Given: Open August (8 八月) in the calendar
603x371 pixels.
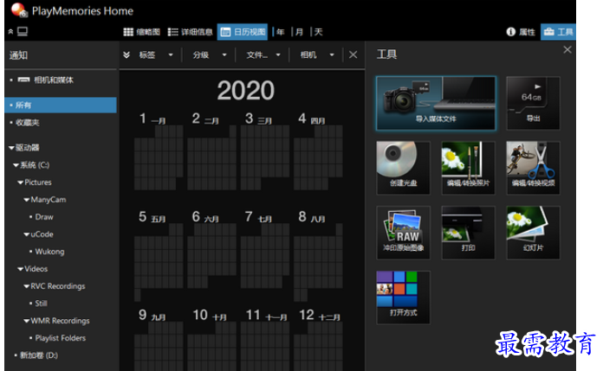Looking at the screenshot, I should tap(318, 255).
